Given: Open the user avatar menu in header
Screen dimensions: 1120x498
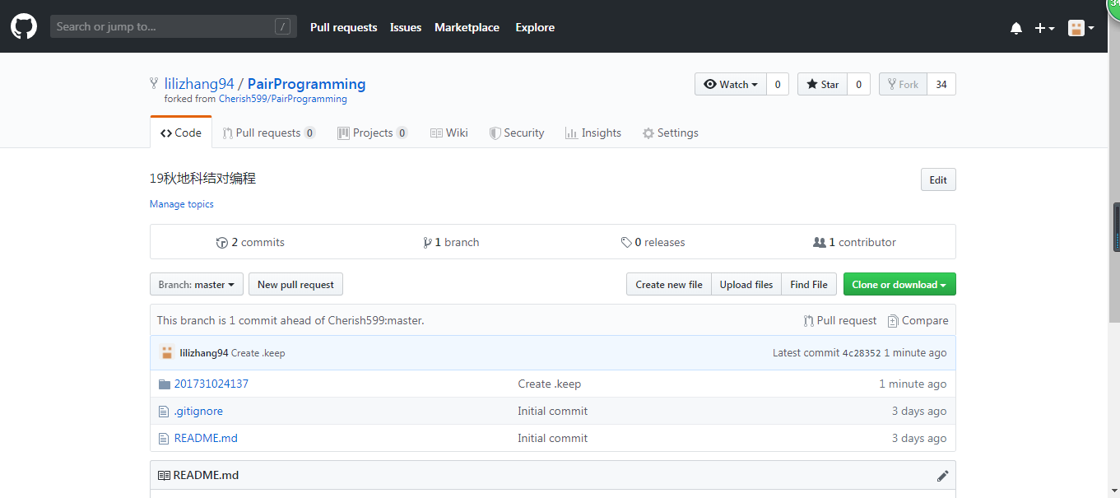Looking at the screenshot, I should 1080,28.
